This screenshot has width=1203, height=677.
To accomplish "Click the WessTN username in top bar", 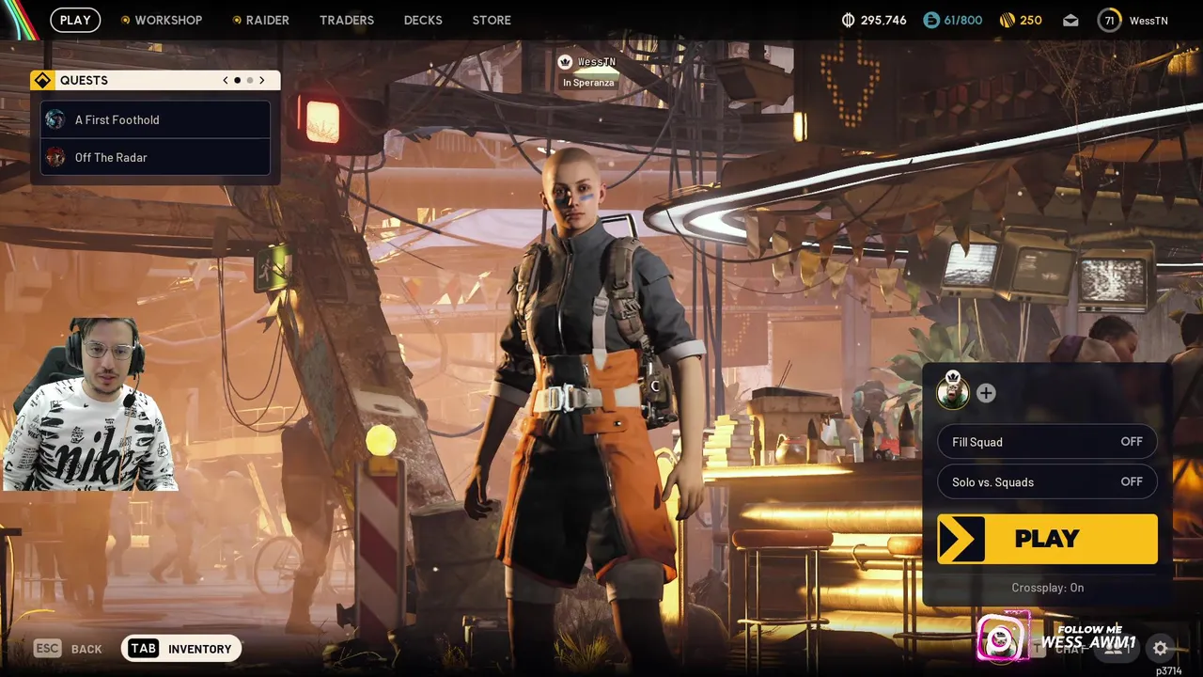I will pyautogui.click(x=1148, y=21).
